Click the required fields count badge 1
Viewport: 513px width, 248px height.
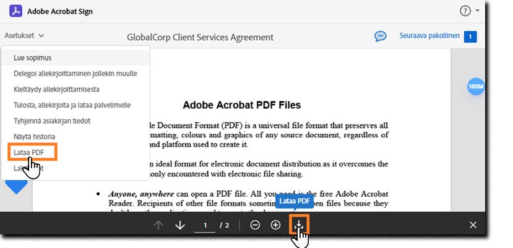[x=470, y=36]
